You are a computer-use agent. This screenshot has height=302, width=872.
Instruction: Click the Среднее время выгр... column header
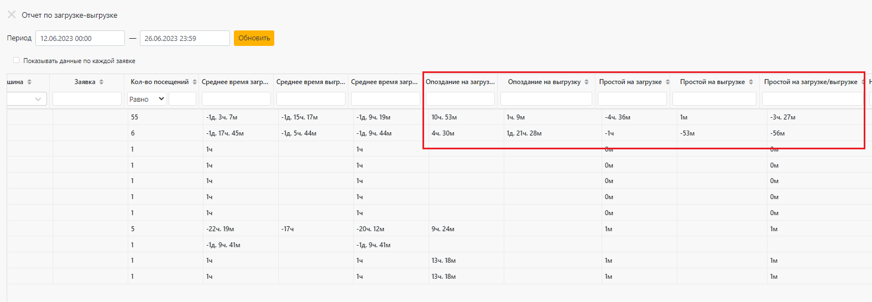click(310, 82)
